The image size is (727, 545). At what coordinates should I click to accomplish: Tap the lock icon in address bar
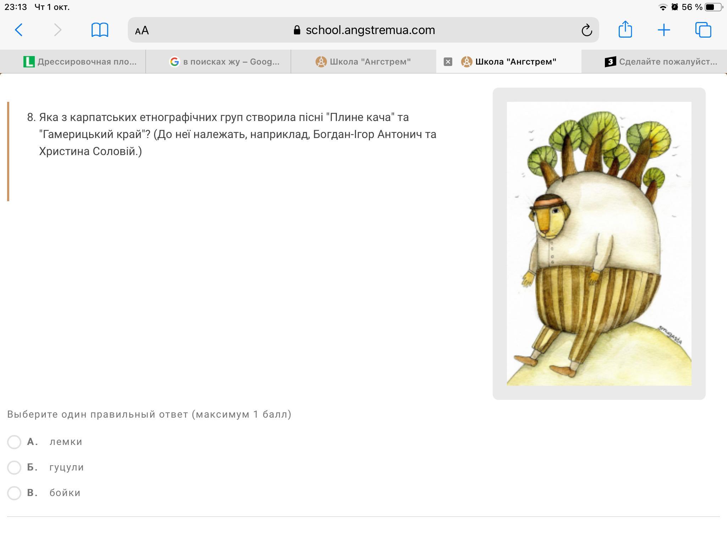tap(297, 30)
